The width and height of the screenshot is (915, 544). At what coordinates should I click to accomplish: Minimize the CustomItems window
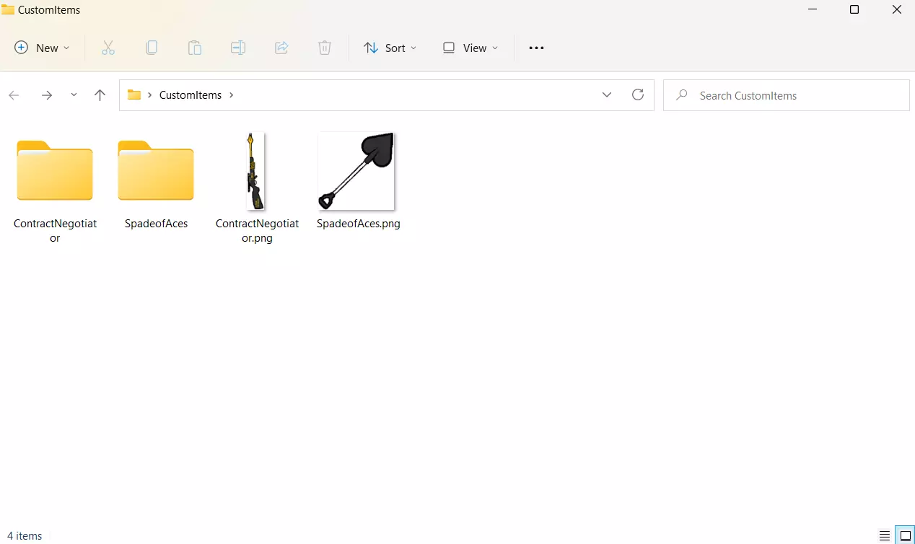point(813,10)
